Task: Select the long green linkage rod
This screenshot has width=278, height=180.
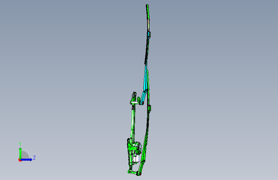Action: pyautogui.click(x=133, y=122)
